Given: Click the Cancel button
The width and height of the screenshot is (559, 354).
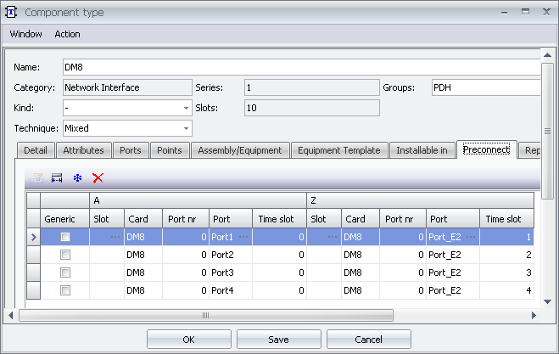Looking at the screenshot, I should tap(369, 340).
